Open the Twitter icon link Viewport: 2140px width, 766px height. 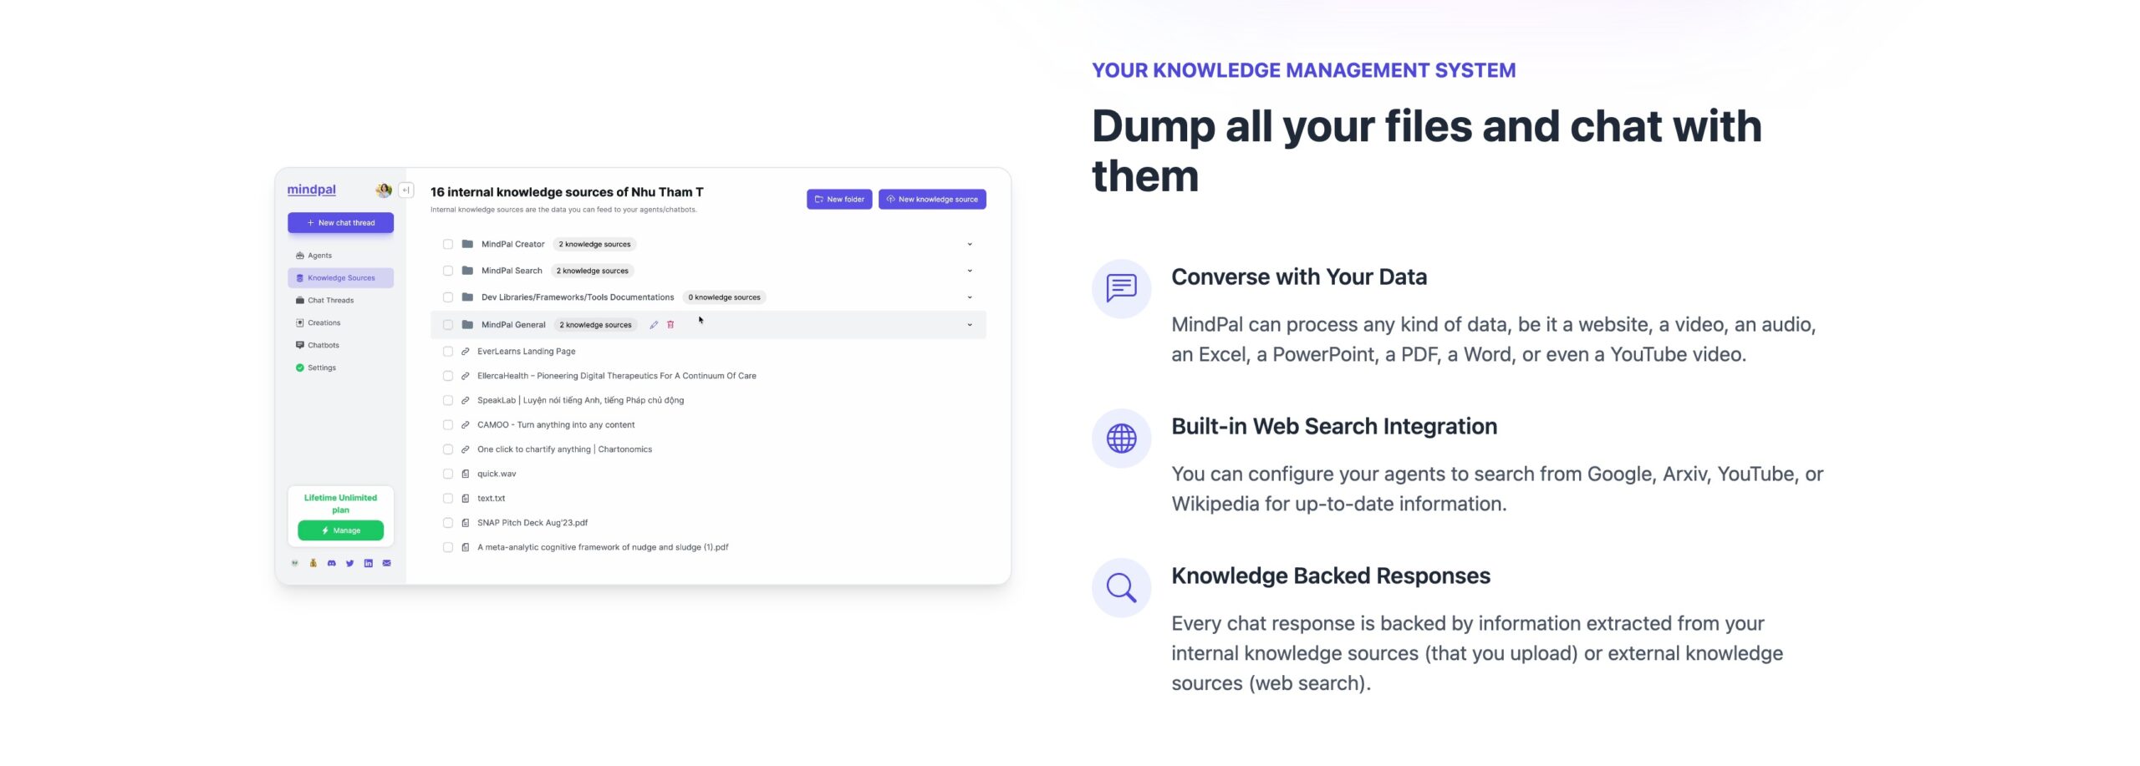[x=350, y=564]
